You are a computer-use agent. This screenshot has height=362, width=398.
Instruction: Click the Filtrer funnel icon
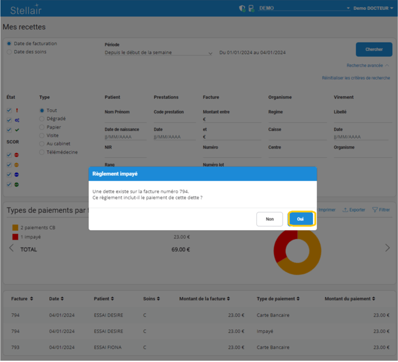pyautogui.click(x=375, y=210)
